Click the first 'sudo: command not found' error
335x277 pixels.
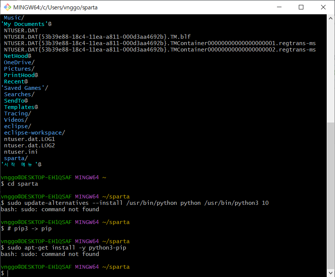point(50,209)
